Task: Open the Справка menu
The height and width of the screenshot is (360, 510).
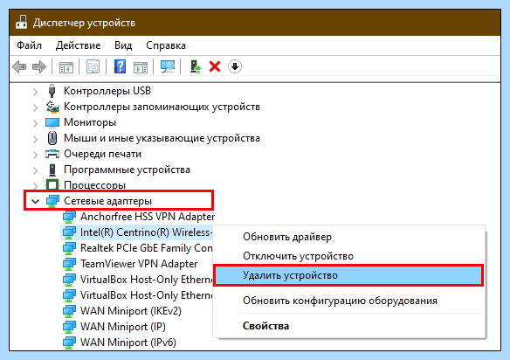Action: coord(166,45)
